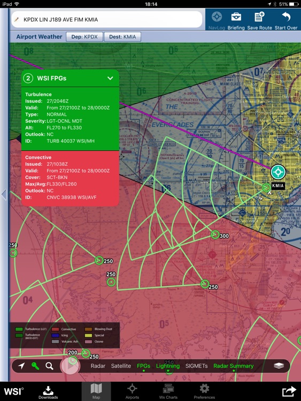Viewport: 301px width, 401px height.
Task: Tap the iPad status bar battery icon
Action: point(294,4)
